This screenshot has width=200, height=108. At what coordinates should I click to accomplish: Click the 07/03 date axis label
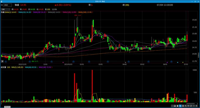tap(186, 64)
